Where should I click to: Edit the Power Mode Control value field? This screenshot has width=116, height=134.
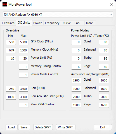23,75
